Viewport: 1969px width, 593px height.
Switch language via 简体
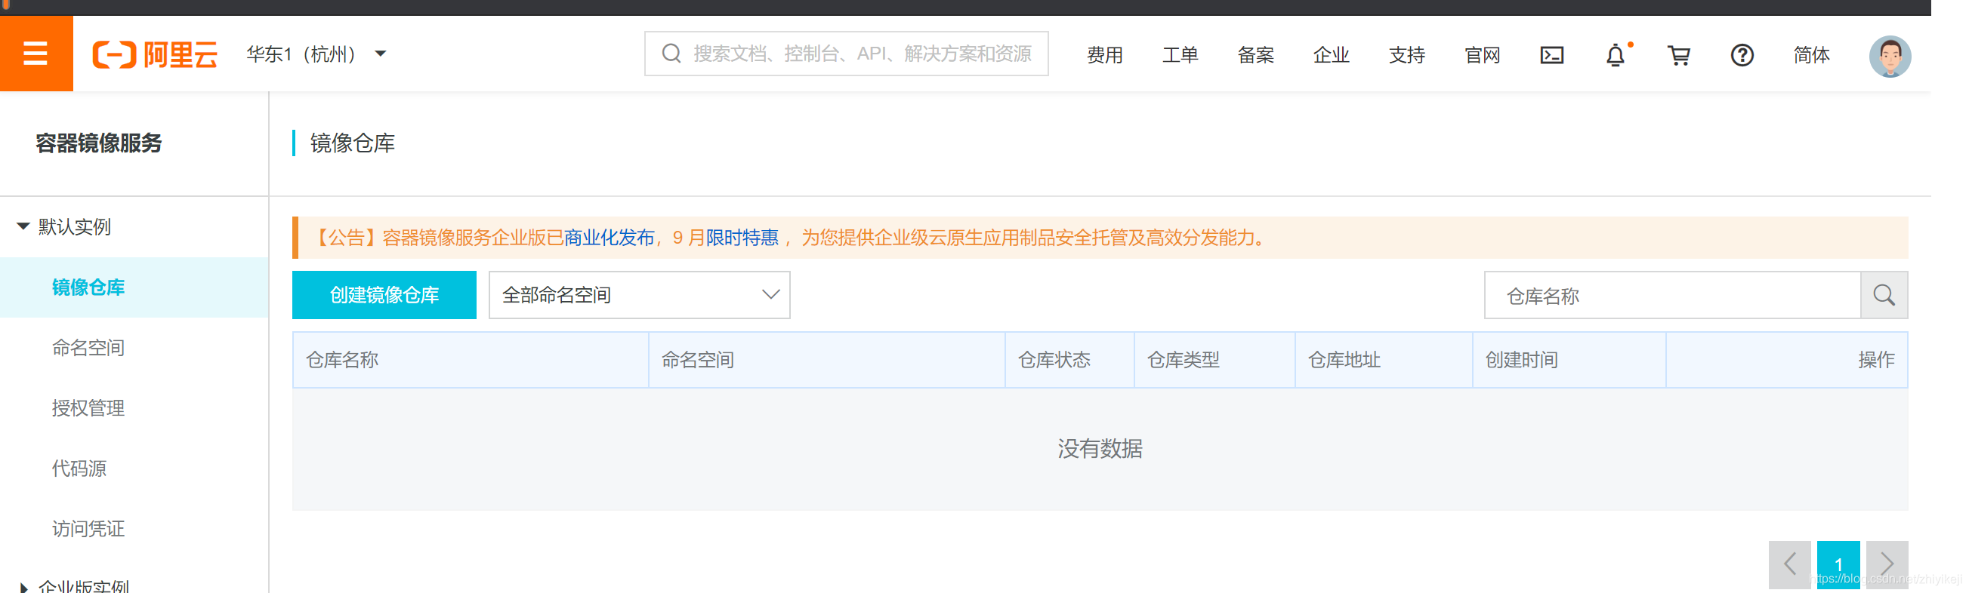pyautogui.click(x=1812, y=55)
